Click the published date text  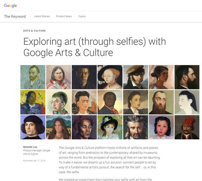[34, 161]
